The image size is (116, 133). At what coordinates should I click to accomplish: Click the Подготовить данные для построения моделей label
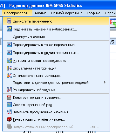pos(51,83)
